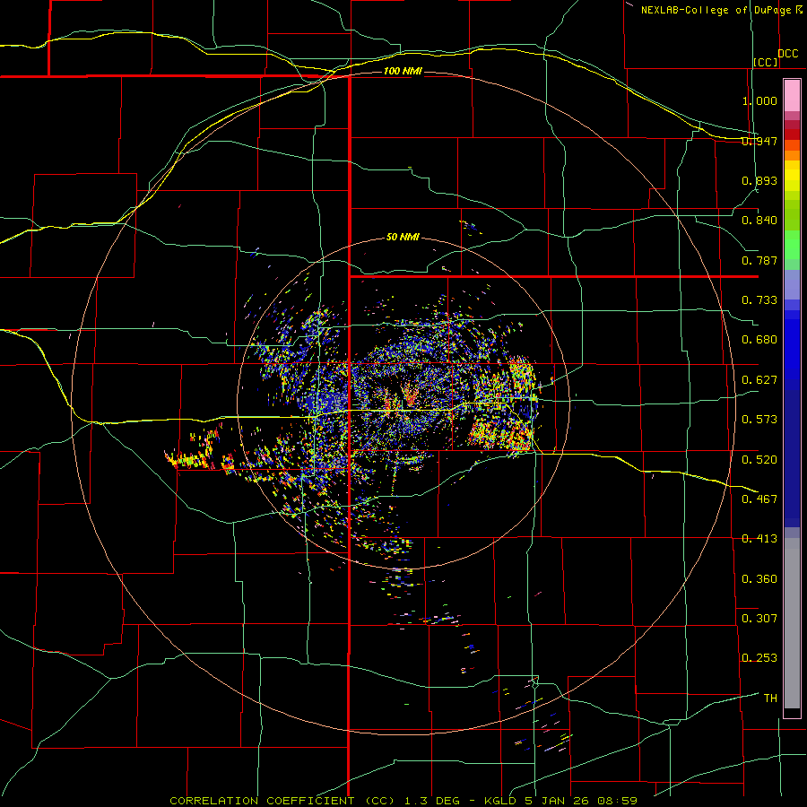
Task: Click the 08:59 timestamp text
Action: [617, 801]
